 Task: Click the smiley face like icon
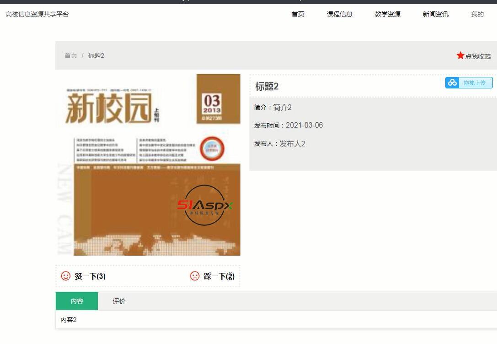pos(66,276)
